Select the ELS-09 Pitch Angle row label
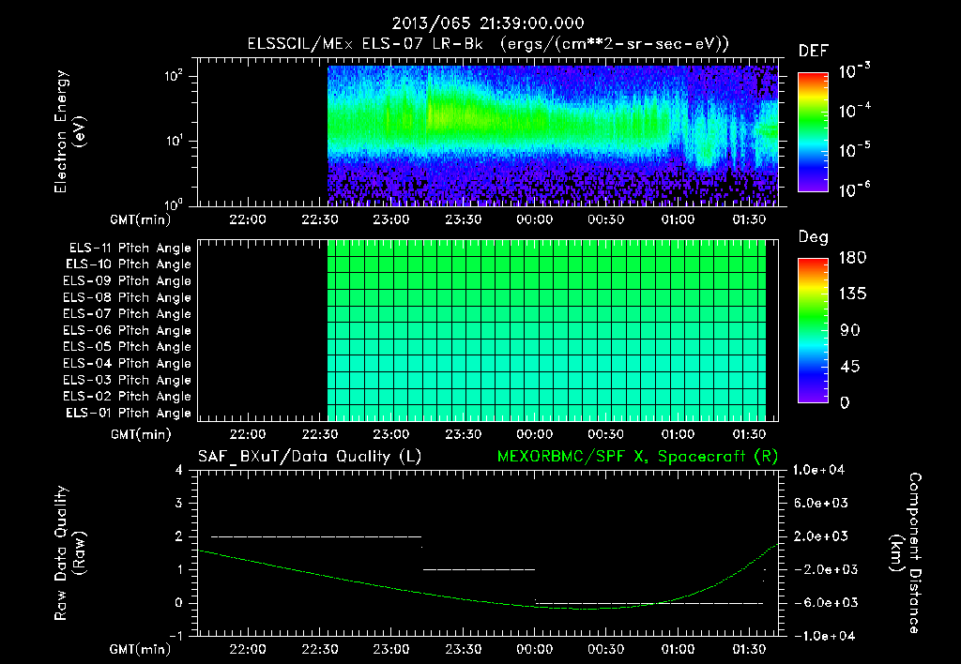Viewport: 961px width, 664px height. click(127, 281)
